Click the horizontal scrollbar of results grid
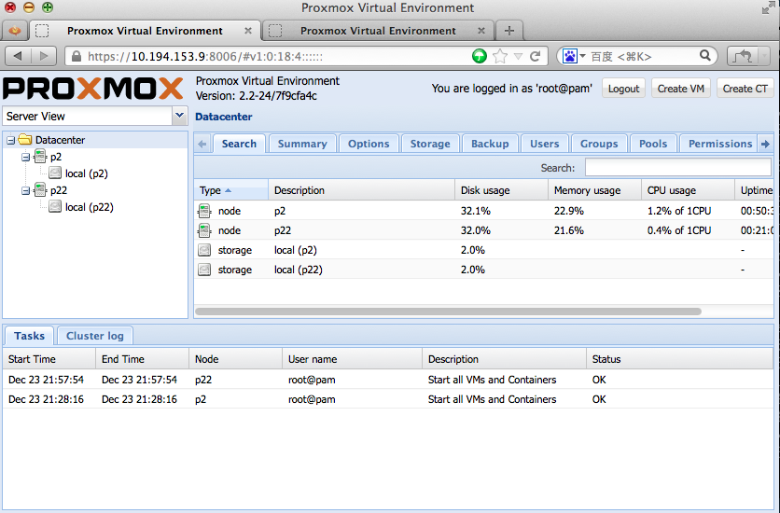This screenshot has width=780, height=513. coord(448,312)
